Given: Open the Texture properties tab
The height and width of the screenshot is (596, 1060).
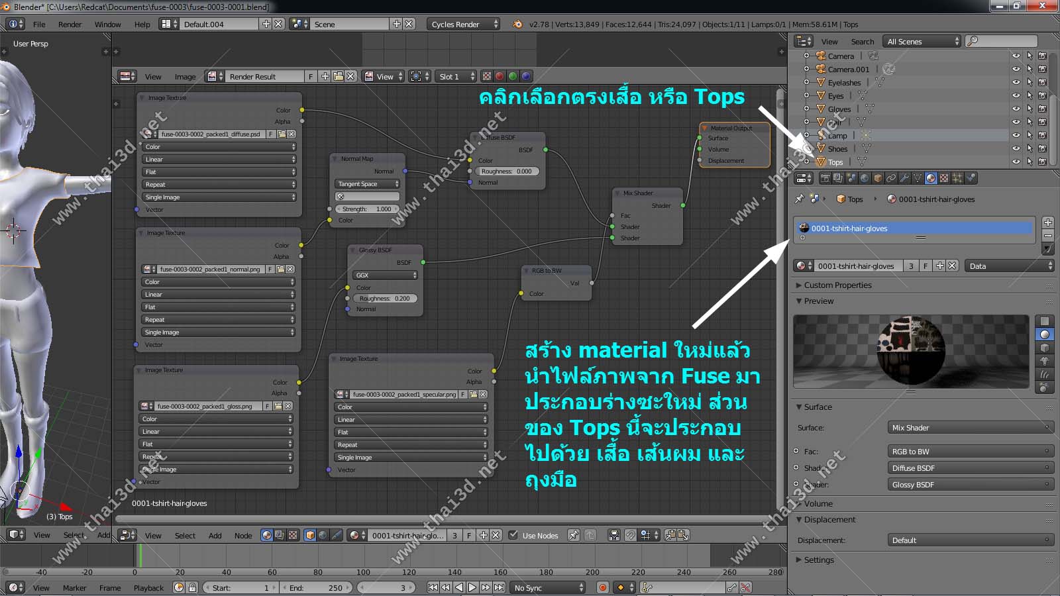Looking at the screenshot, I should click(x=944, y=178).
